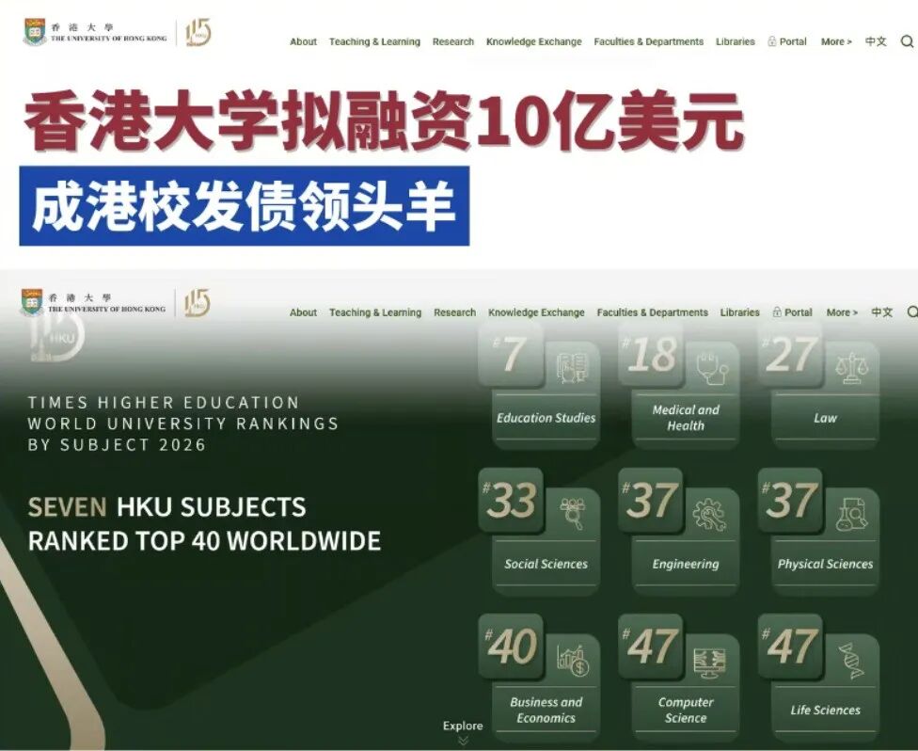The height and width of the screenshot is (751, 918).
Task: Click the 115 anniversary emblem in the top header
Action: pyautogui.click(x=198, y=32)
